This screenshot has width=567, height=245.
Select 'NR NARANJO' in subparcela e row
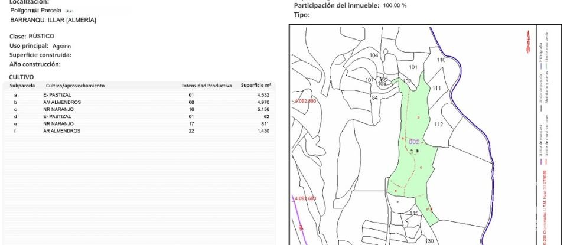(58, 123)
